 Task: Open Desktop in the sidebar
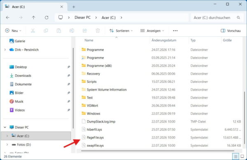(21, 67)
